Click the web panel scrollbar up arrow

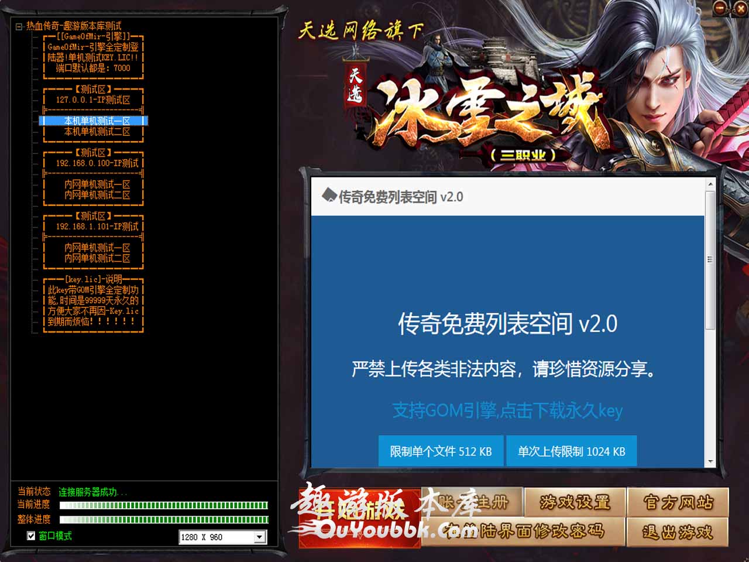pyautogui.click(x=710, y=184)
